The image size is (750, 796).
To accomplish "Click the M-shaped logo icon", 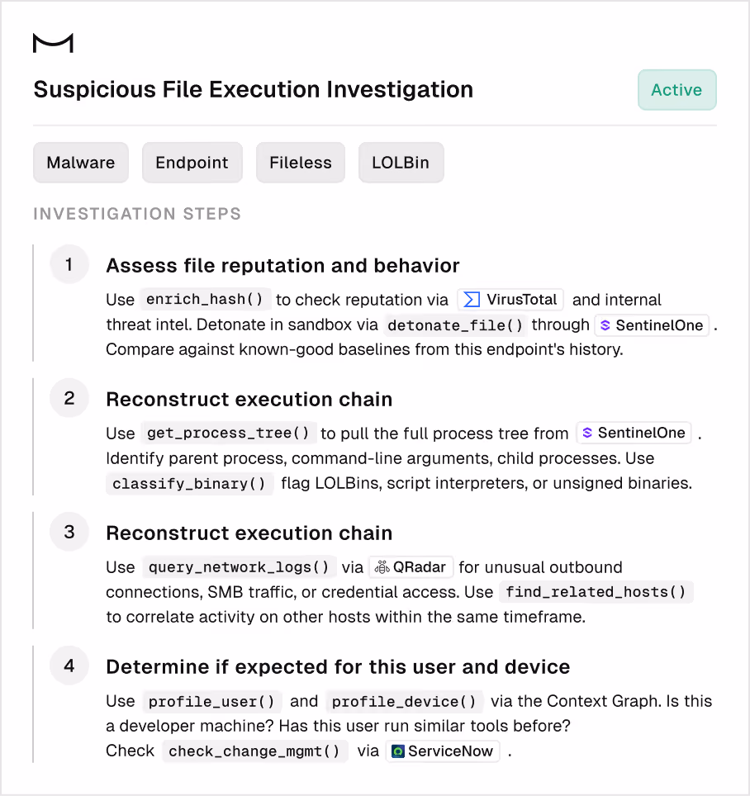I will (53, 43).
